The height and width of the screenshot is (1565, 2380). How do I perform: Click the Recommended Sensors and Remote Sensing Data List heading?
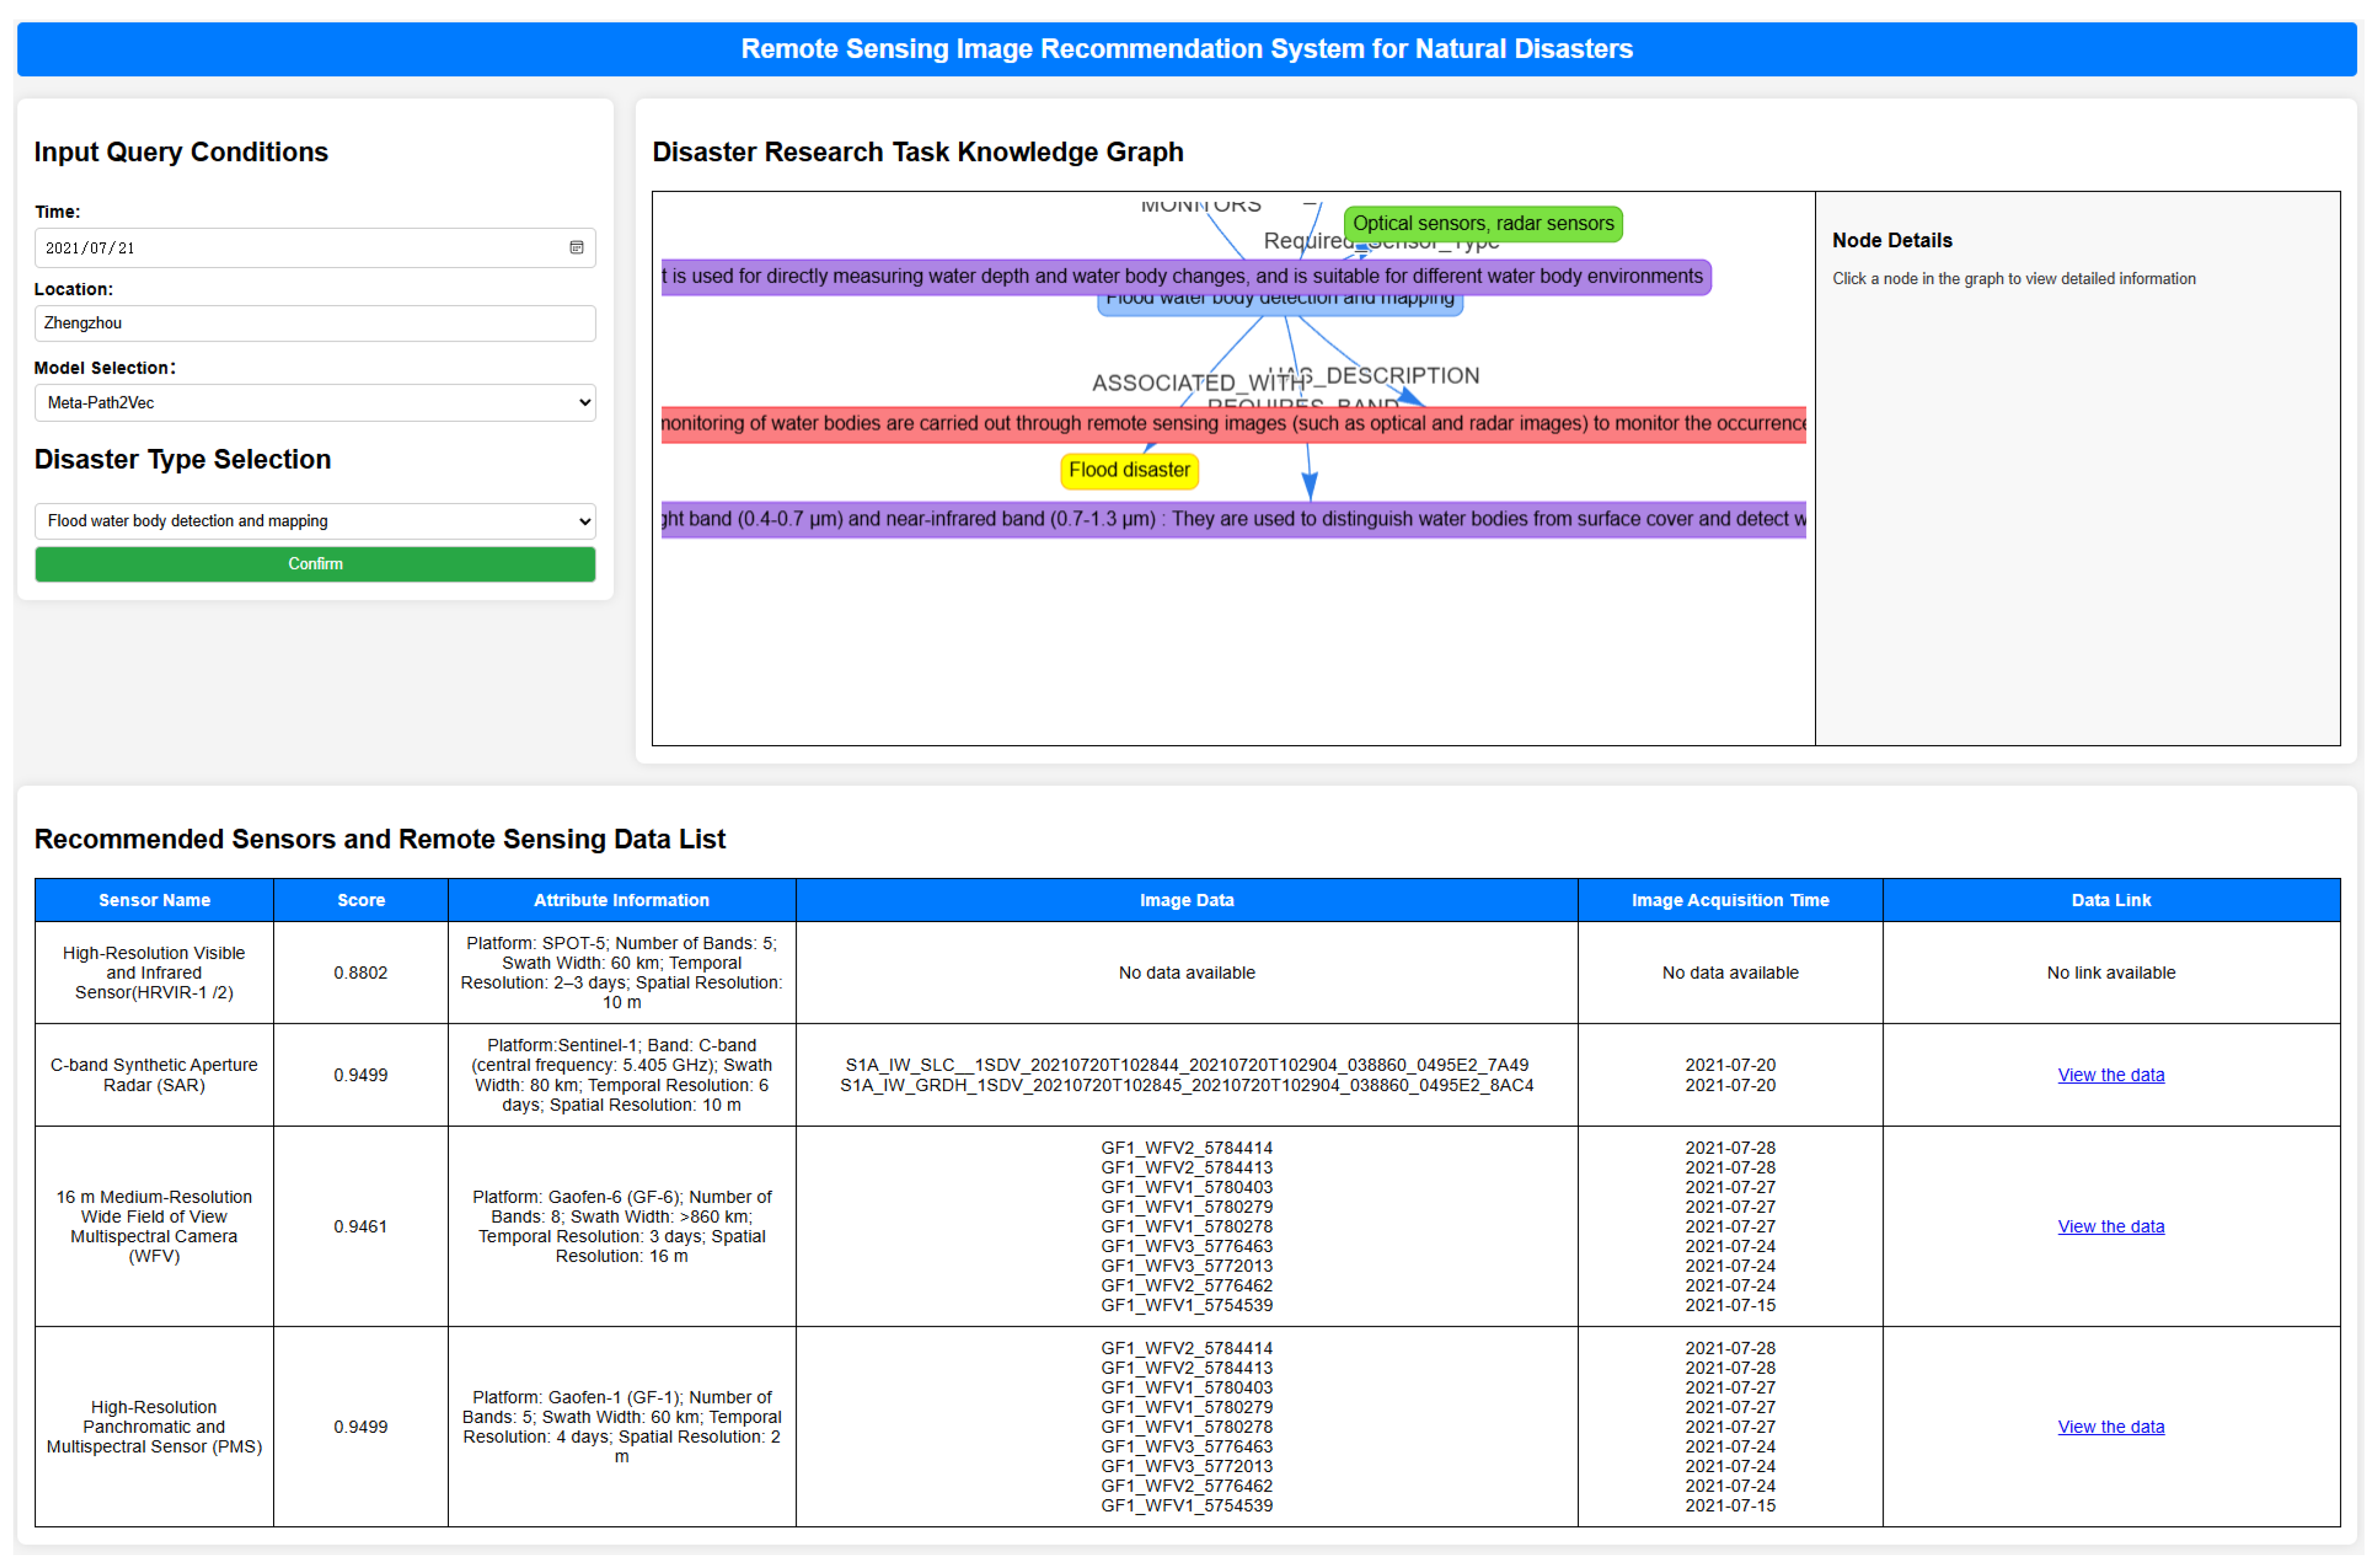pos(380,839)
